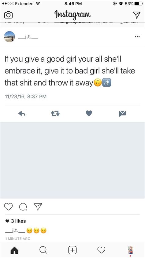Tap the retweet icon in the image
The height and width of the screenshot is (258, 145).
55,113
